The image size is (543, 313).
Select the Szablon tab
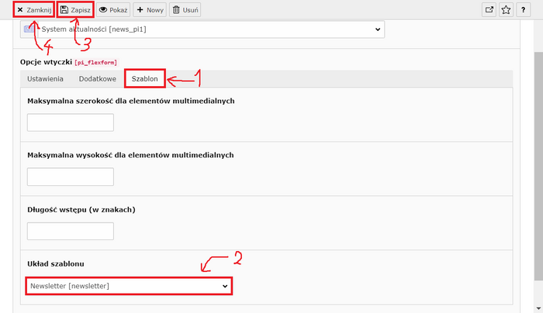click(x=144, y=79)
